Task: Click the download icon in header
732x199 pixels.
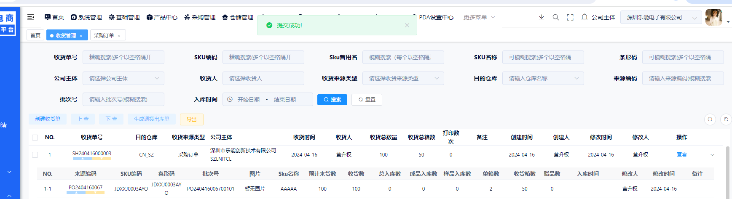Action: click(x=542, y=17)
